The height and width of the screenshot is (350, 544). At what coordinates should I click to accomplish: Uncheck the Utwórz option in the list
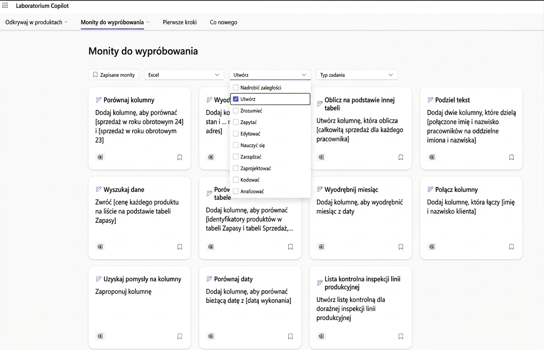(236, 99)
